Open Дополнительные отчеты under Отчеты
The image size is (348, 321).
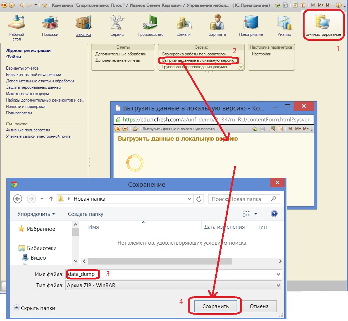(x=118, y=60)
